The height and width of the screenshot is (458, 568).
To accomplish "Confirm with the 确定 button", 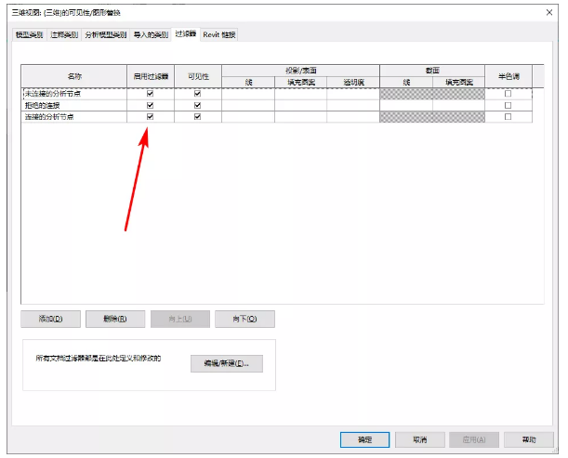I will [x=364, y=440].
